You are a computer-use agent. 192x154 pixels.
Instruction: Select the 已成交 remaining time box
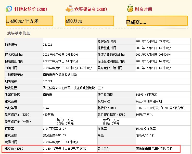[157, 21]
